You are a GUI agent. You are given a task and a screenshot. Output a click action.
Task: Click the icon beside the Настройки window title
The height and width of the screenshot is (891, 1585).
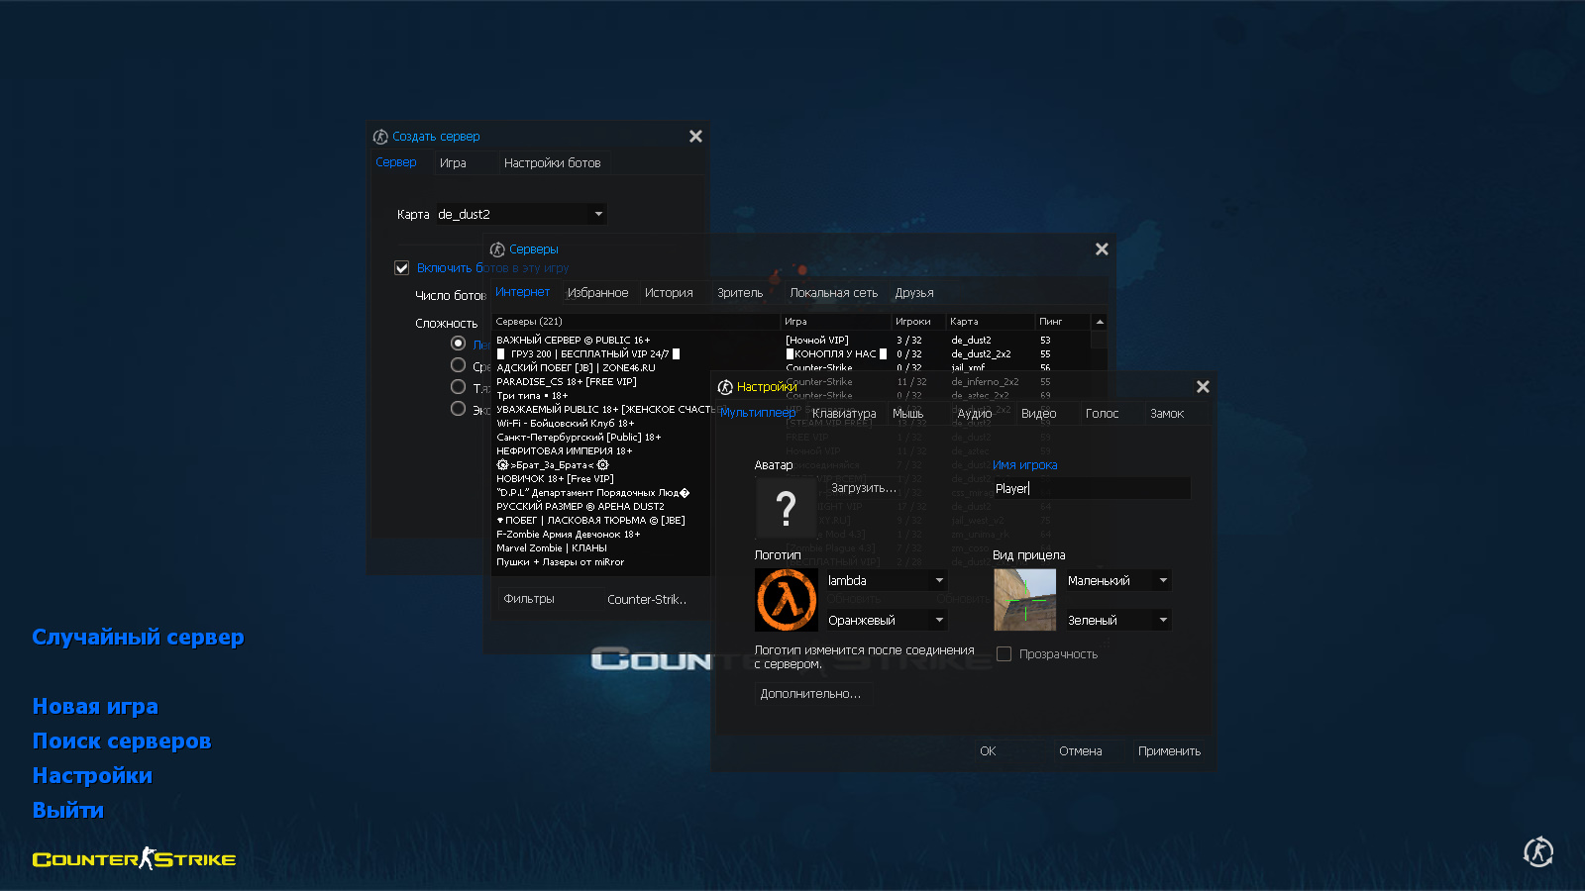tap(725, 387)
